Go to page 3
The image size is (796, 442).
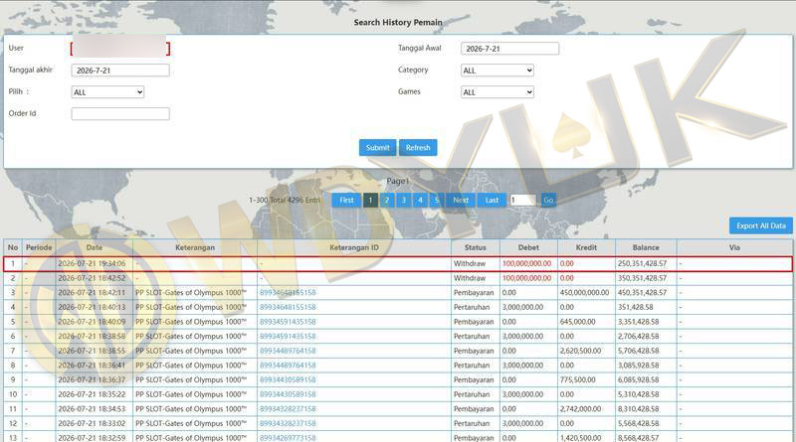pyautogui.click(x=404, y=200)
